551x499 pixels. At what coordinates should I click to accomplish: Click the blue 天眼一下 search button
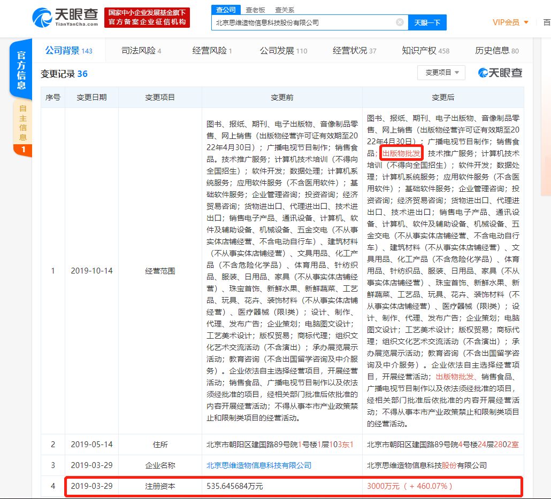[428, 22]
